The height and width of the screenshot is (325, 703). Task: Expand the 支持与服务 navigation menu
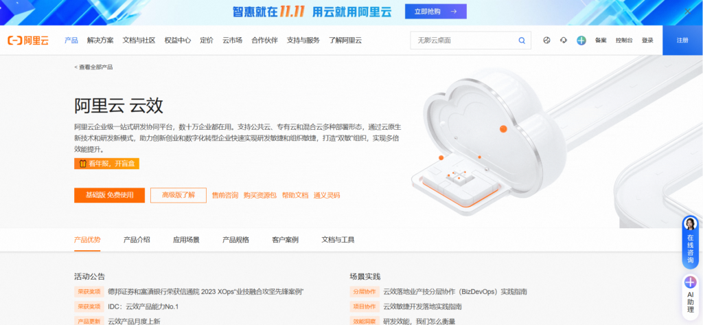tap(303, 41)
